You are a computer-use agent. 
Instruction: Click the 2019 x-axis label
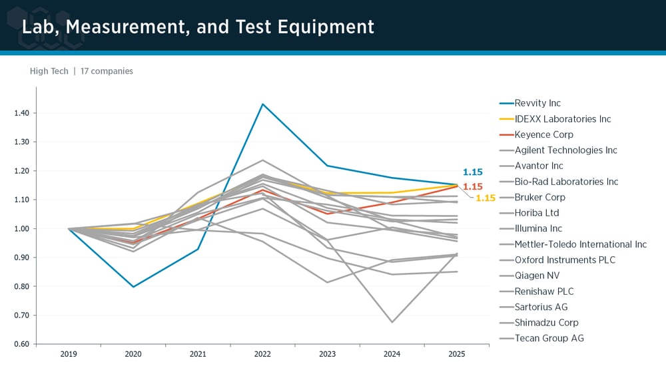69,354
